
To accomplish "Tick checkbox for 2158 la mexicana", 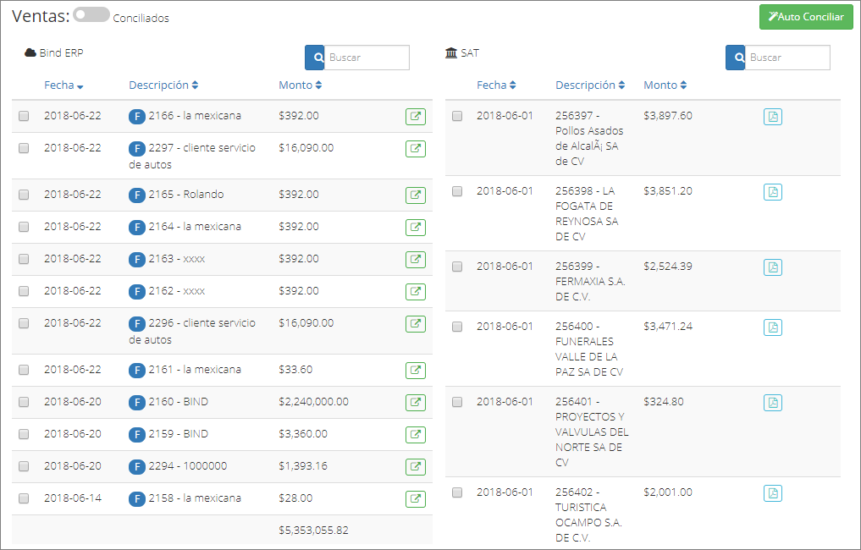I will click(x=24, y=498).
